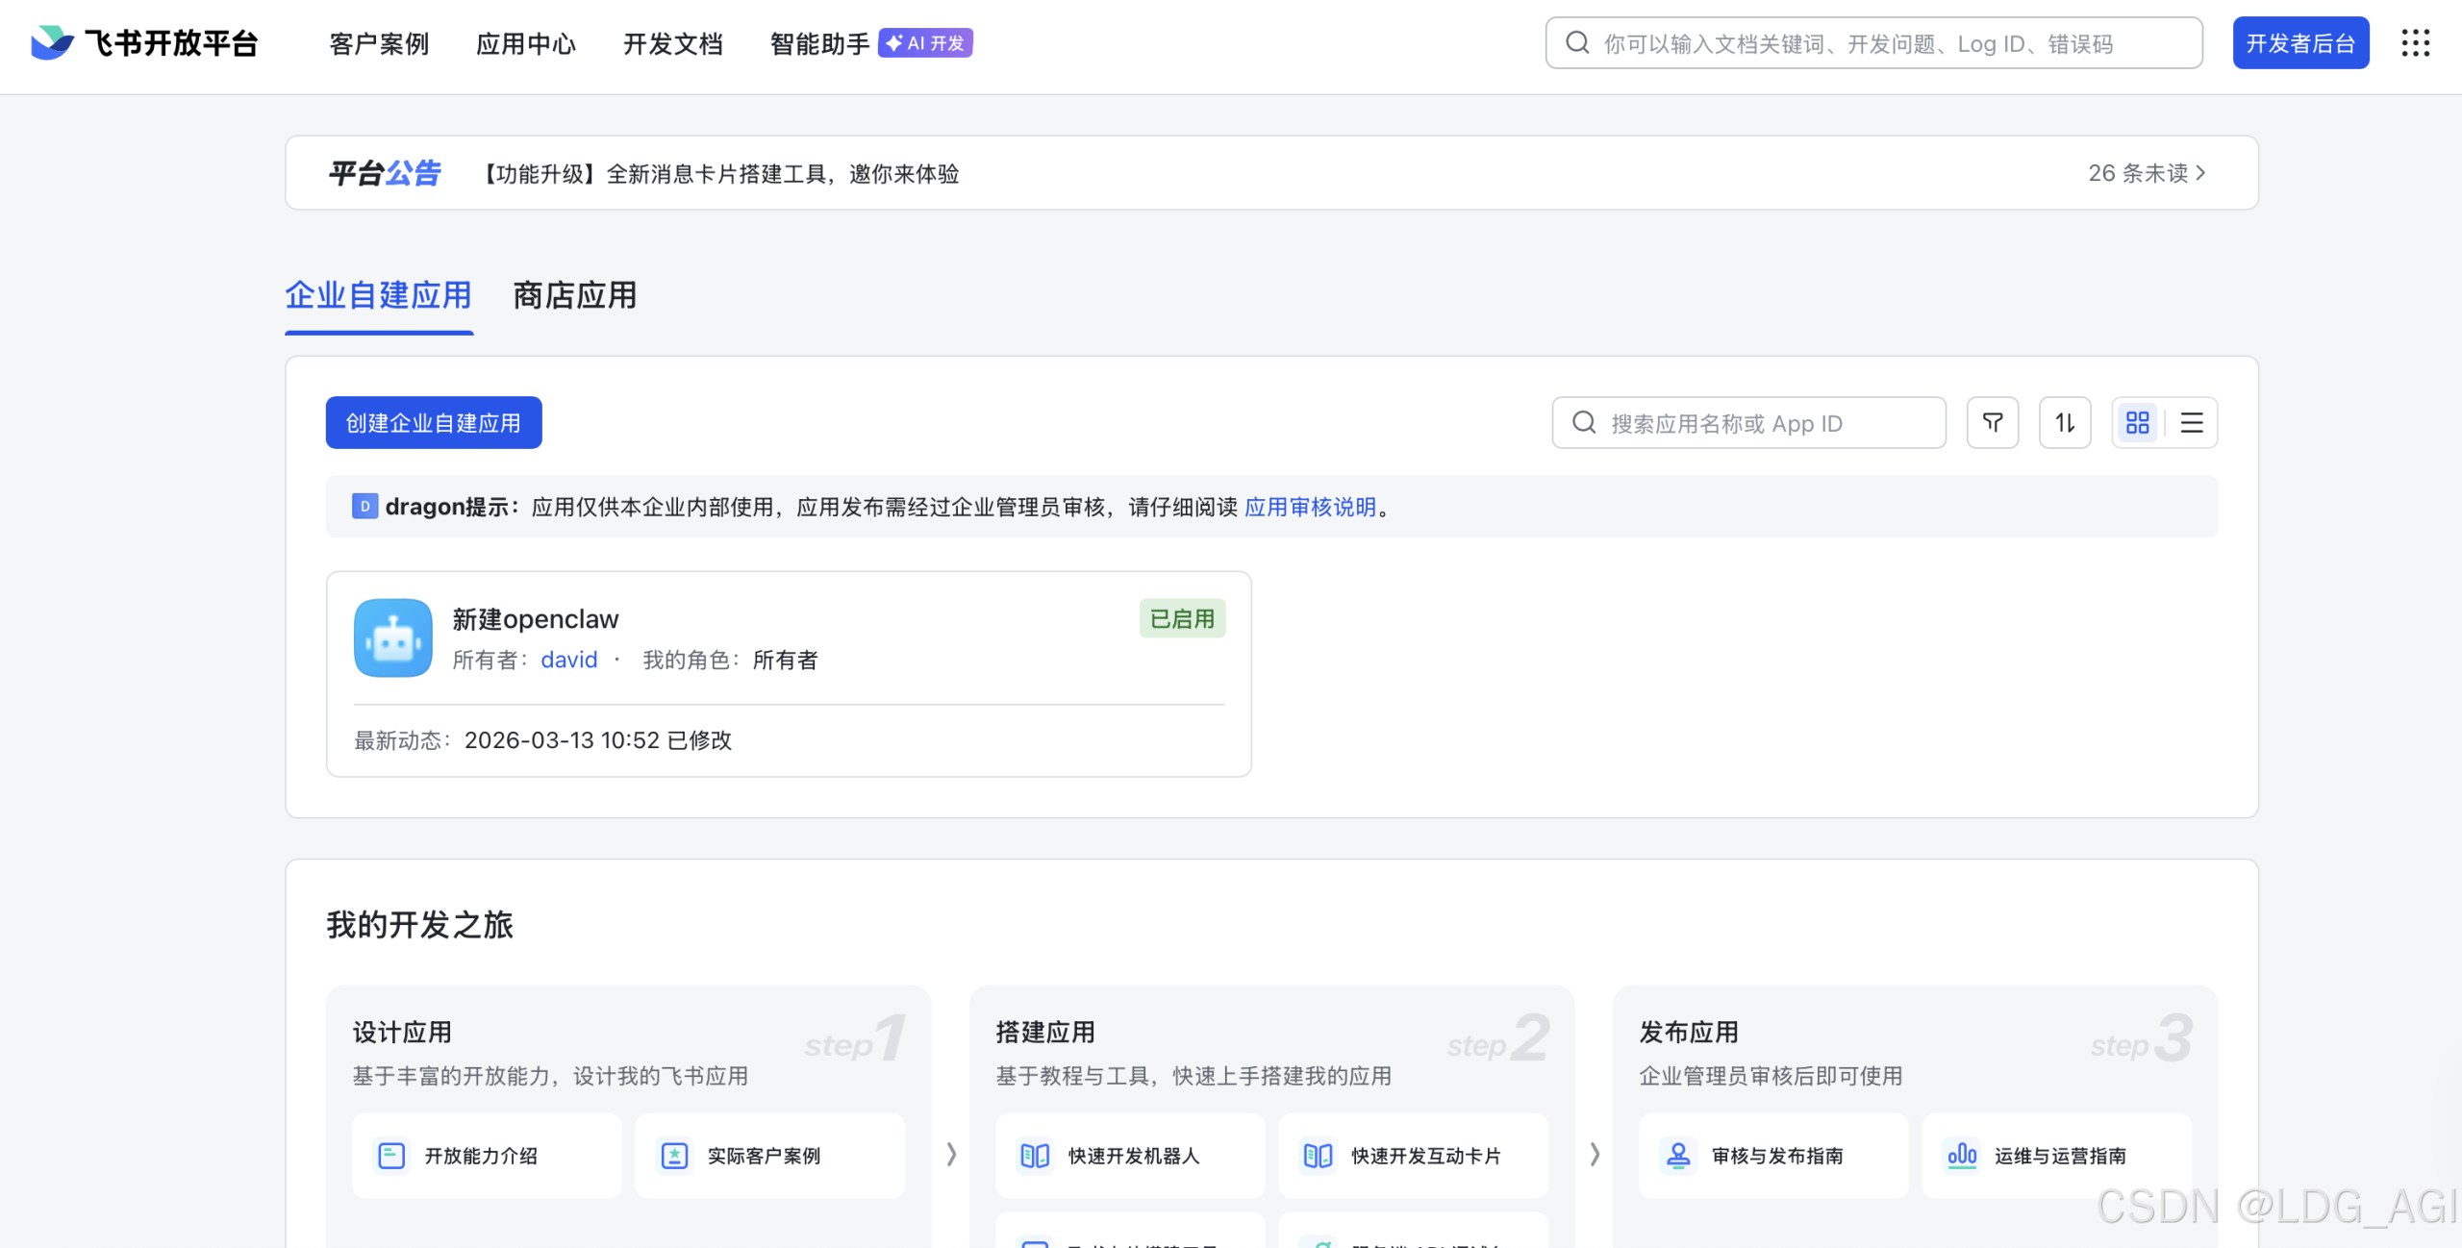Open the 智能助手 menu item
Image resolution: width=2462 pixels, height=1248 pixels.
818,43
